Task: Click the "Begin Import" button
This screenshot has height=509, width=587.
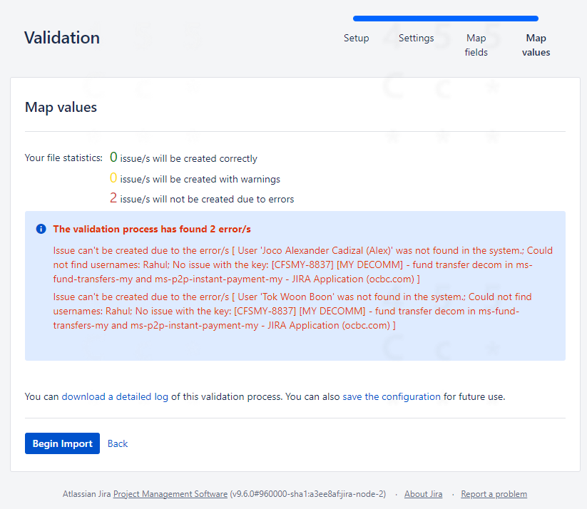Action: pyautogui.click(x=62, y=443)
